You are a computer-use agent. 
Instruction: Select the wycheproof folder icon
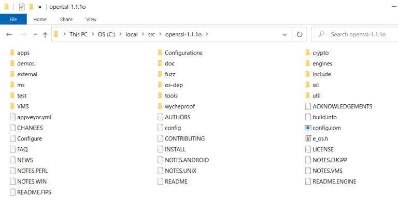(160, 106)
